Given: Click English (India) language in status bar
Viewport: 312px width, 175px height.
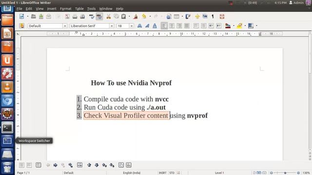Looking at the screenshot, I should tap(132, 173).
